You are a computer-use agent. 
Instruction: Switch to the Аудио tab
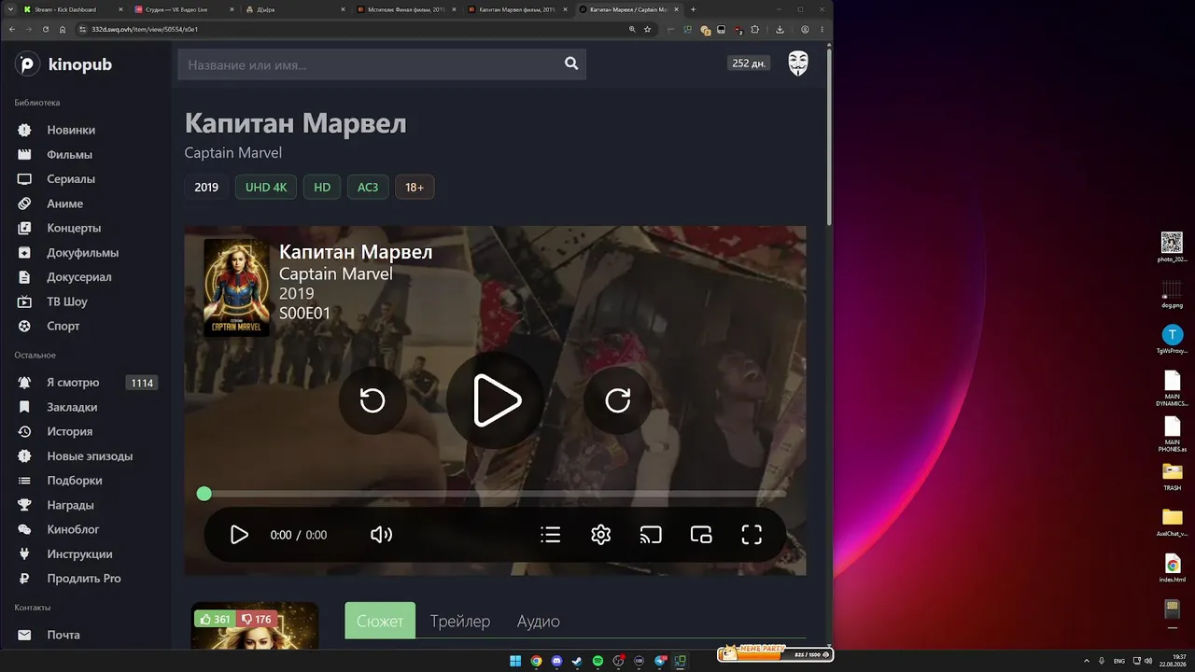click(x=539, y=621)
